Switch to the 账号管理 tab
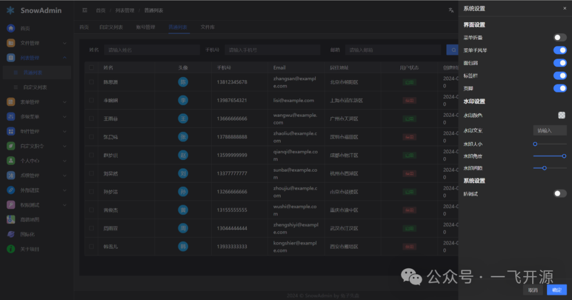This screenshot has width=572, height=300. coord(146,27)
